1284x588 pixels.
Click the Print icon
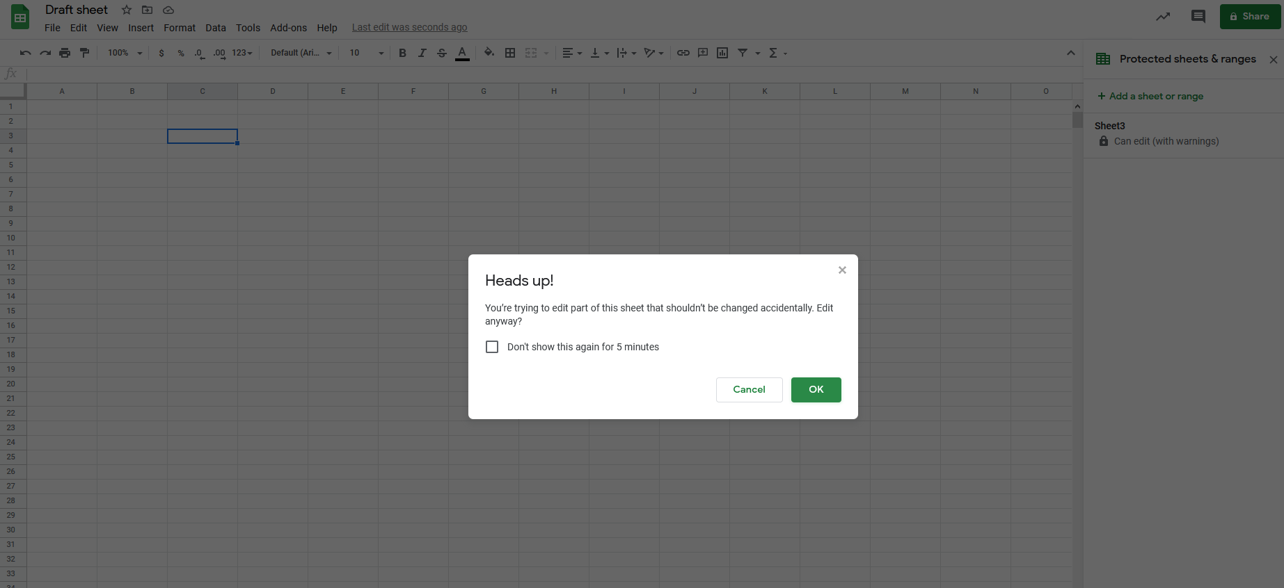pyautogui.click(x=65, y=53)
